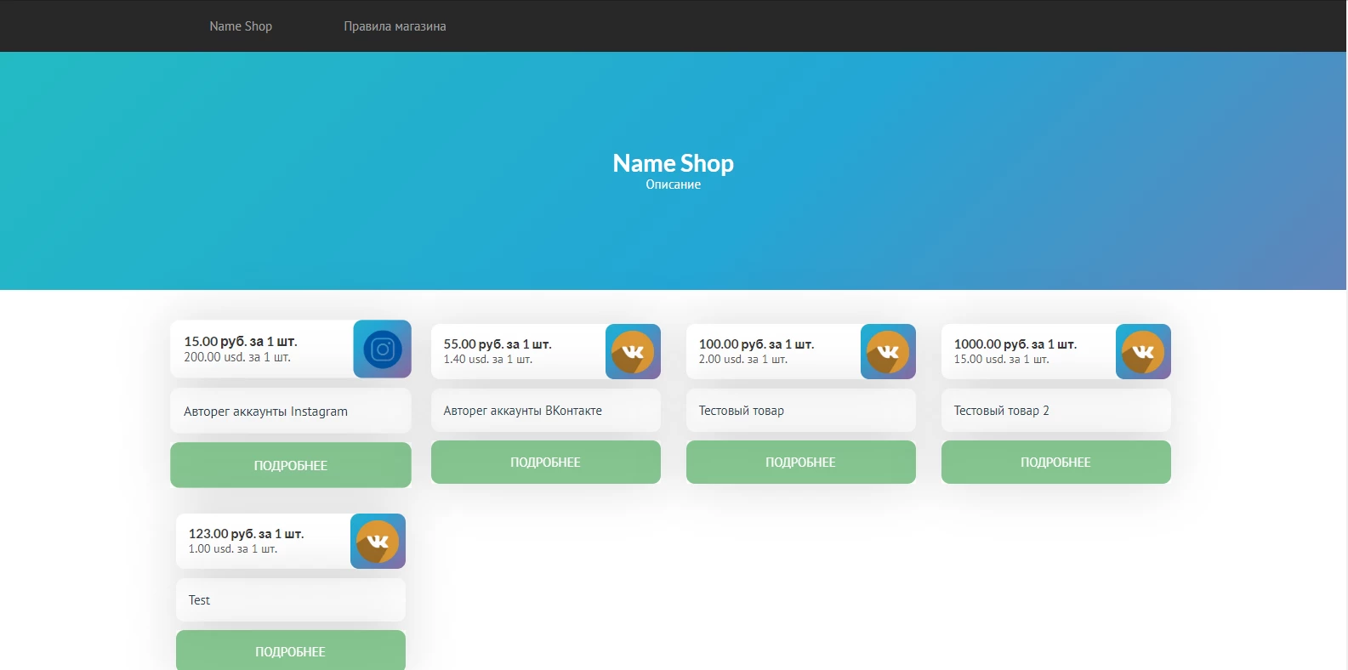Click the 55.00 руб. за 1 шт. price
Image resolution: width=1348 pixels, height=670 pixels.
point(498,344)
